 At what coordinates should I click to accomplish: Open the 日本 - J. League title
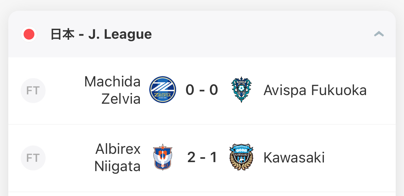pyautogui.click(x=101, y=34)
